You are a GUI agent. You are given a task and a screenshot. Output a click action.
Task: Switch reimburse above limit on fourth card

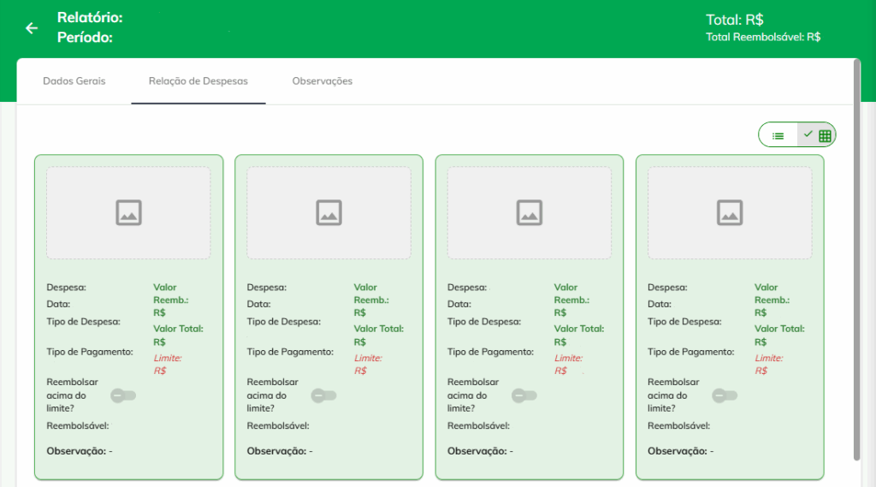[x=725, y=395]
